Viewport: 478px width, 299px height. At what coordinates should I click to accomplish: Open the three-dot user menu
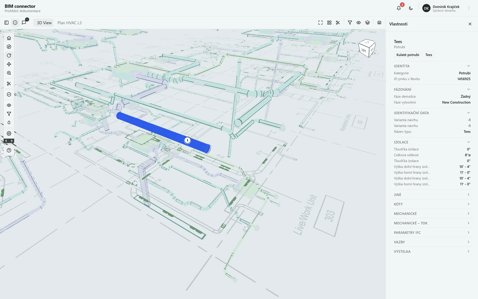[x=469, y=8]
